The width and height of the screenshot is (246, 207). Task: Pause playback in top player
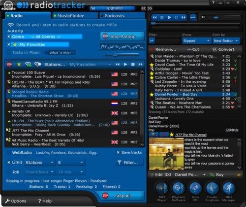pos(176,17)
